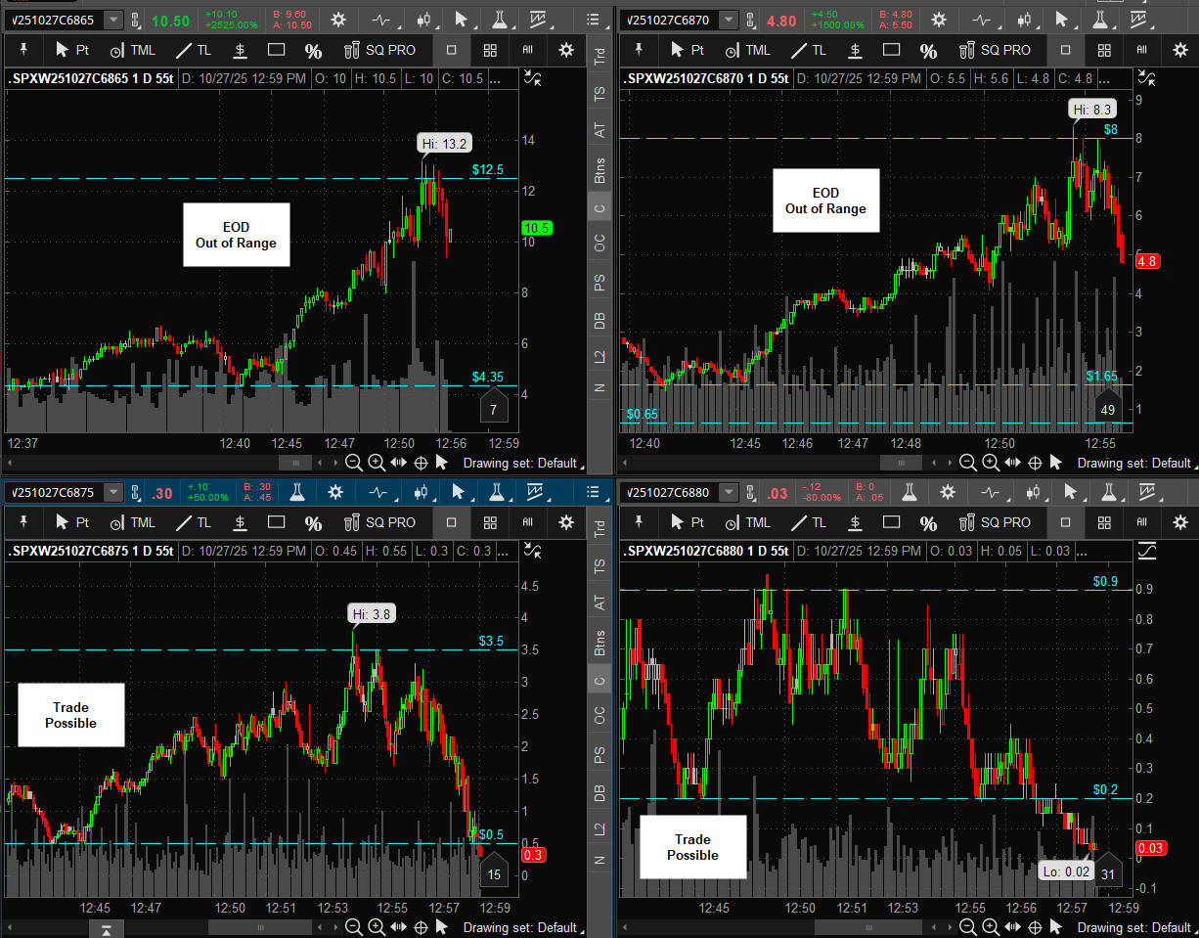
Task: Open the Studies flask in C6865 panel header
Action: [499, 19]
